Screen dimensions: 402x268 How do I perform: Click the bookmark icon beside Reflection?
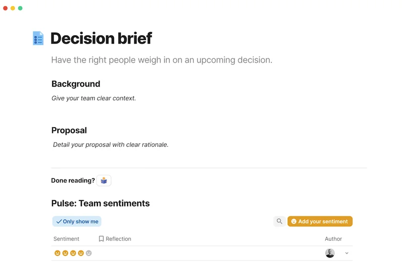(101, 239)
